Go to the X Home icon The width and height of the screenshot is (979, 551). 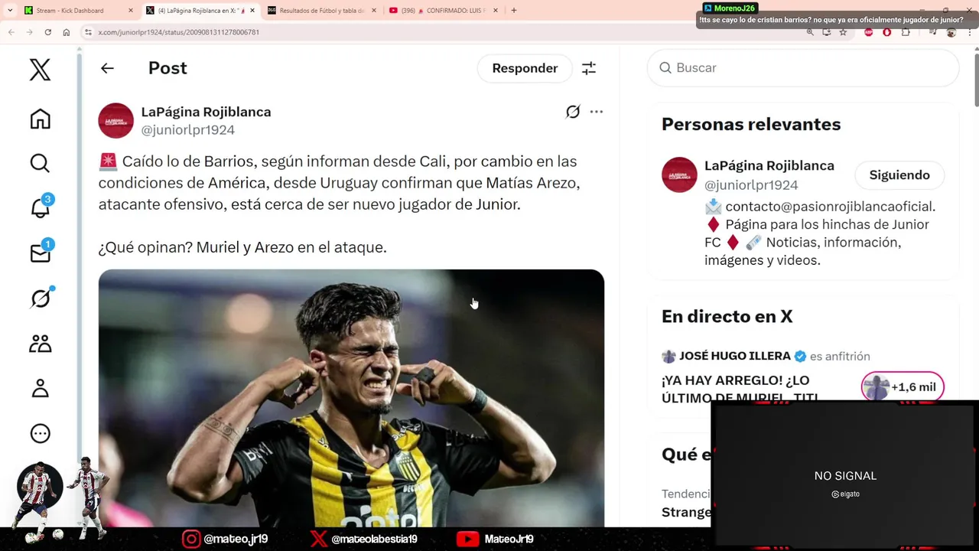tap(40, 119)
